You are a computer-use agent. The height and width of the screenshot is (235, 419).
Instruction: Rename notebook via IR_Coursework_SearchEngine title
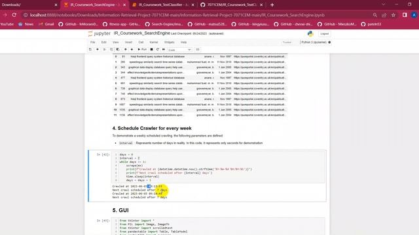coord(142,33)
